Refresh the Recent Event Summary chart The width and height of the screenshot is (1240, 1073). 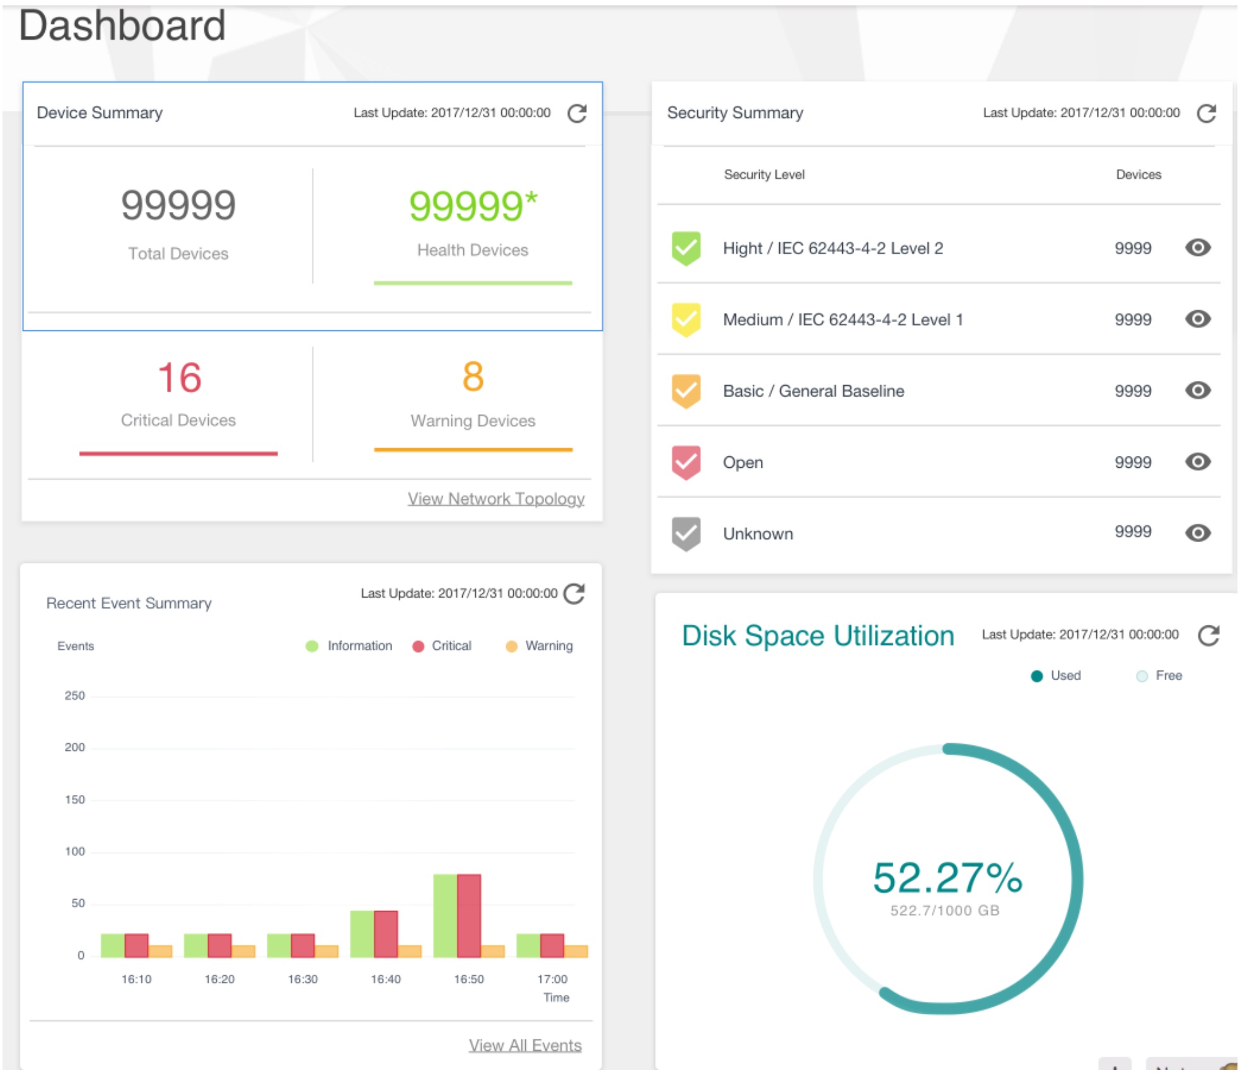click(574, 593)
